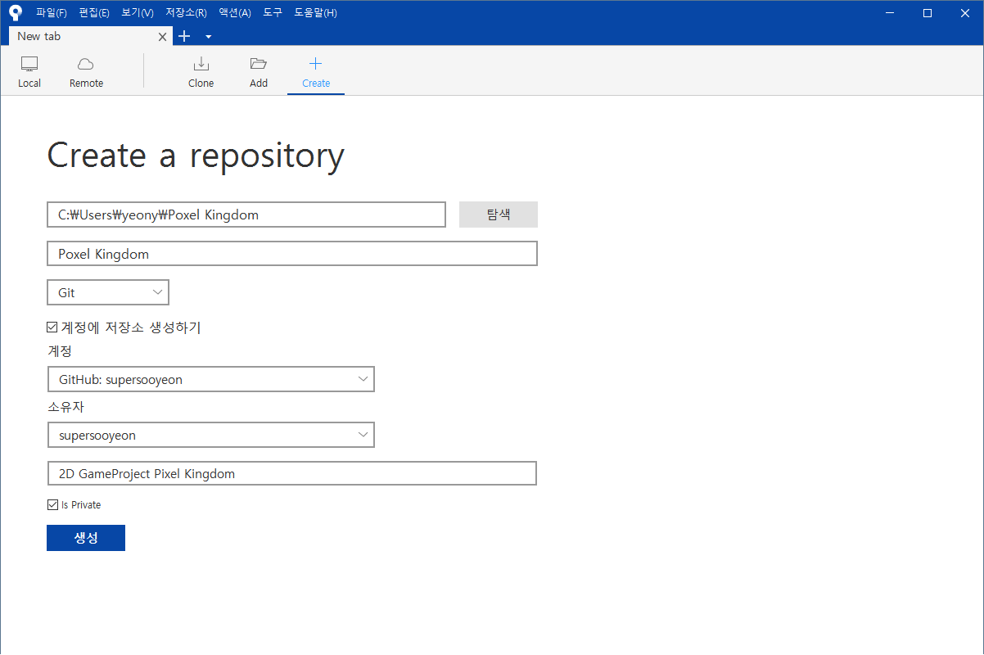Viewport: 984px width, 655px height.
Task: Focus the repository description field
Action: click(x=292, y=473)
